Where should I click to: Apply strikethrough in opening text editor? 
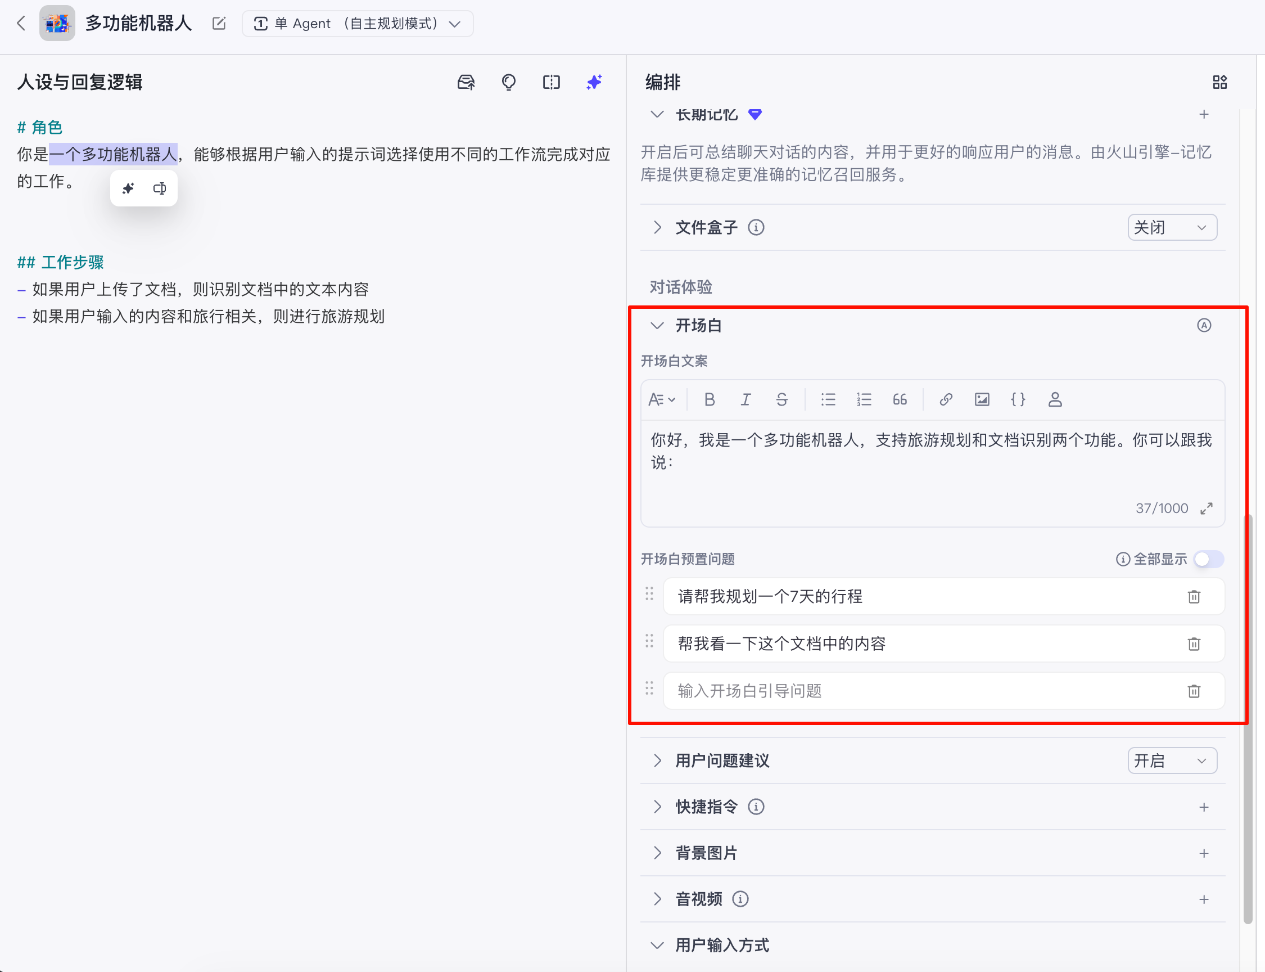781,400
